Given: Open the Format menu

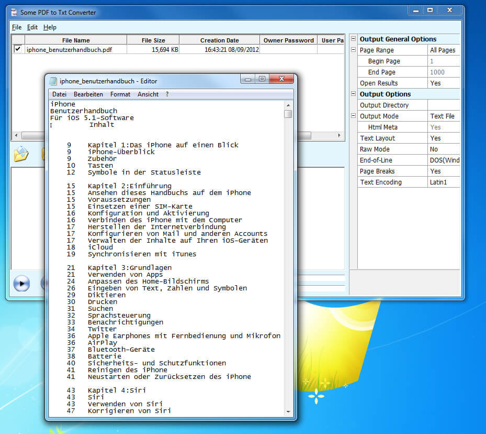Looking at the screenshot, I should (x=120, y=94).
